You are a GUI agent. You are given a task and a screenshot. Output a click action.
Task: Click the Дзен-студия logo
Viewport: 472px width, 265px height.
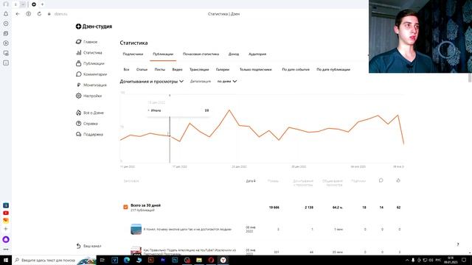(x=94, y=26)
